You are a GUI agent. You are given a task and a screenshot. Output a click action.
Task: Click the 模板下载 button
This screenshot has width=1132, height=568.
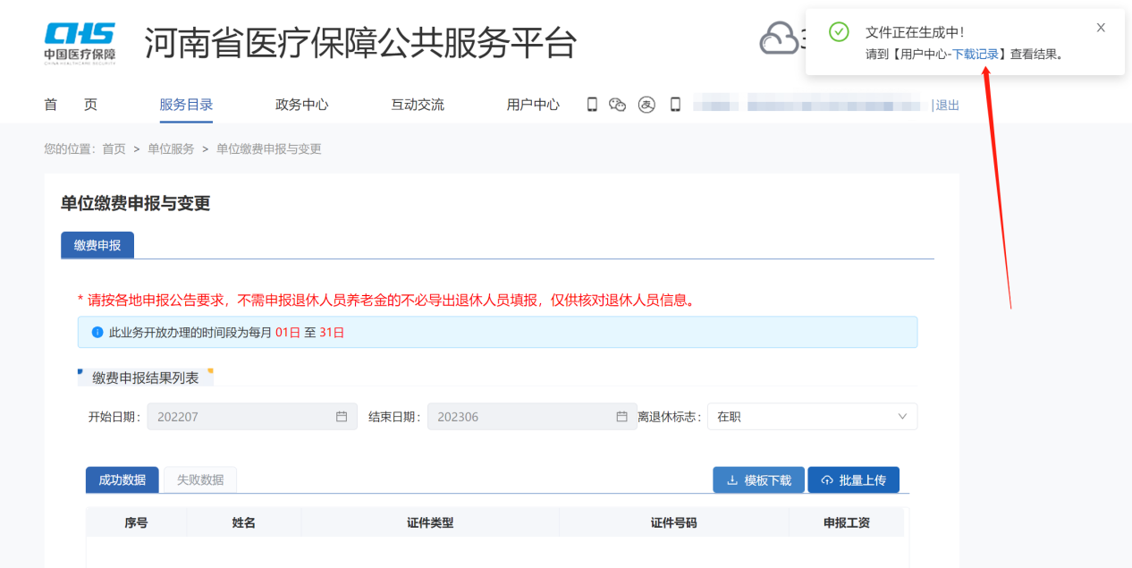[758, 480]
